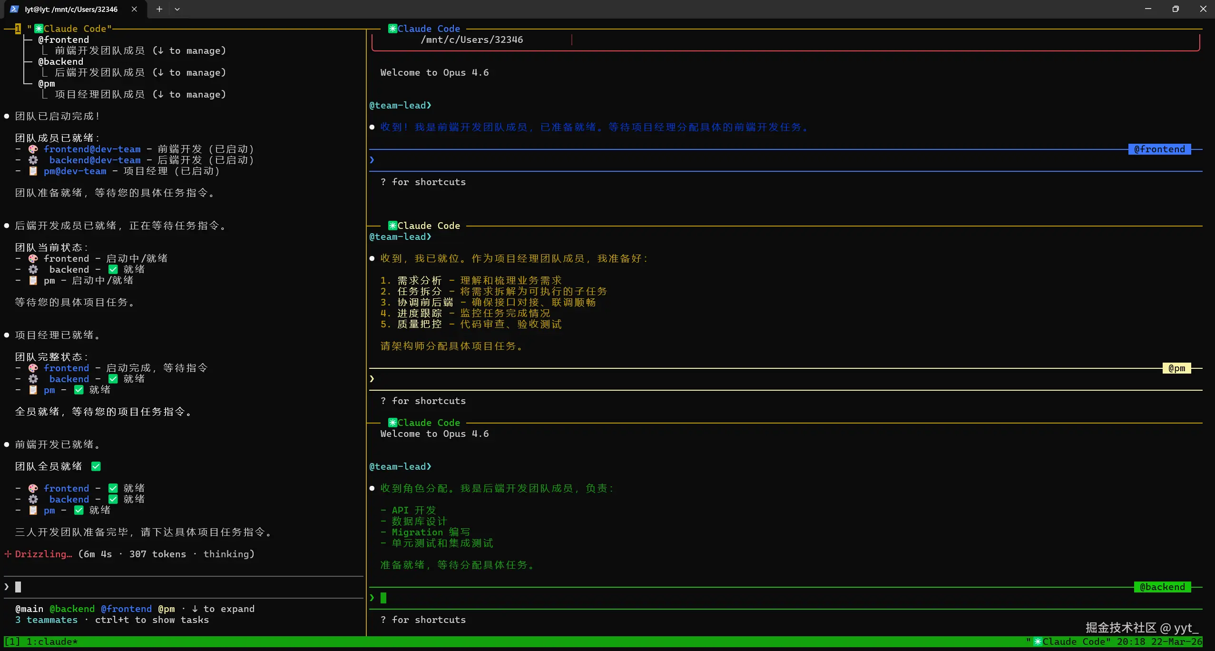Expand the @frontend tree entry
This screenshot has width=1215, height=651.
pyautogui.click(x=63, y=39)
